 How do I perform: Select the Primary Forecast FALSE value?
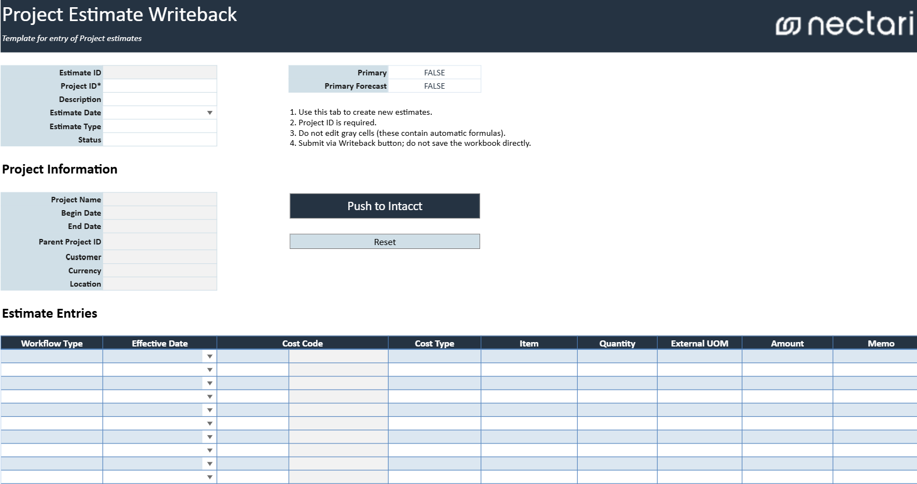click(x=435, y=86)
